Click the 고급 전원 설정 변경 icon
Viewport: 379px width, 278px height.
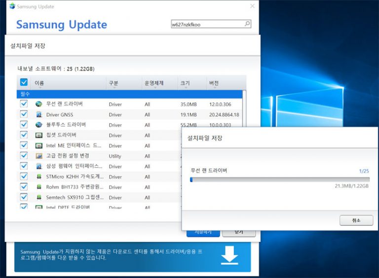tap(38, 156)
